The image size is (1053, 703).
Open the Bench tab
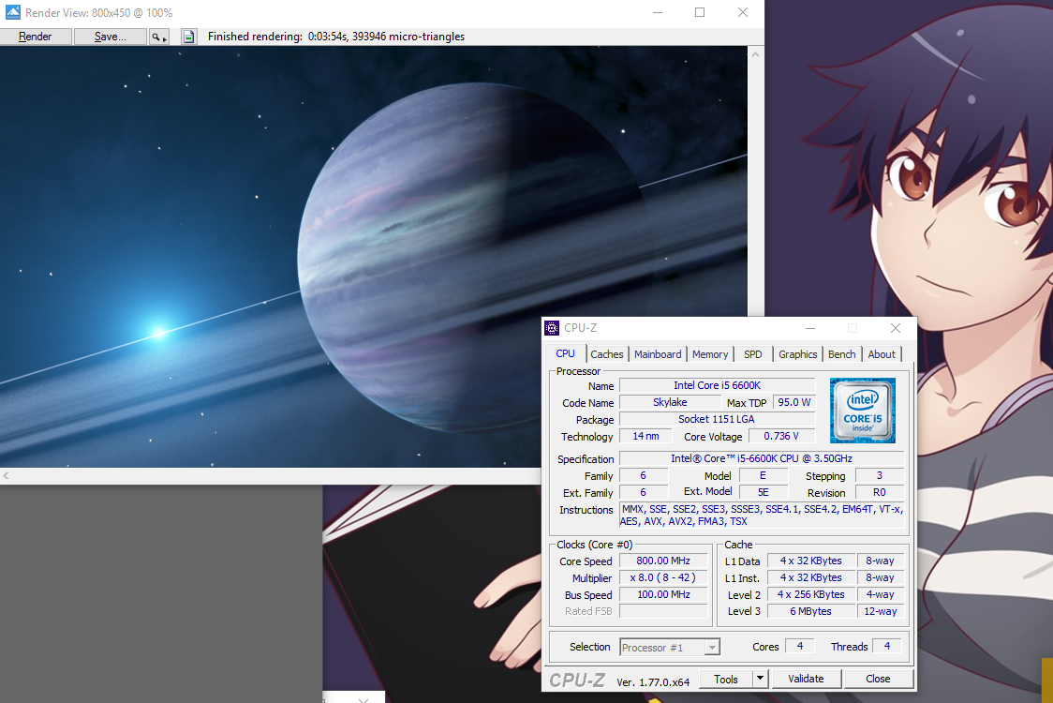point(841,354)
